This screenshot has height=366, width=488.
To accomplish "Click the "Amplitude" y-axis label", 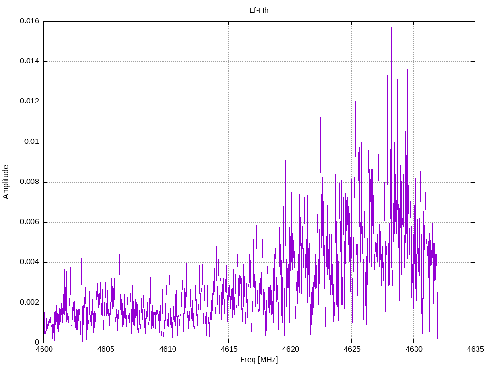I will coord(6,182).
